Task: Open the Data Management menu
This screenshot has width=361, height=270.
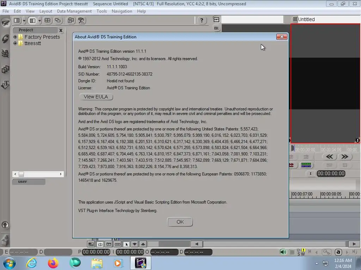Action: (x=74, y=11)
